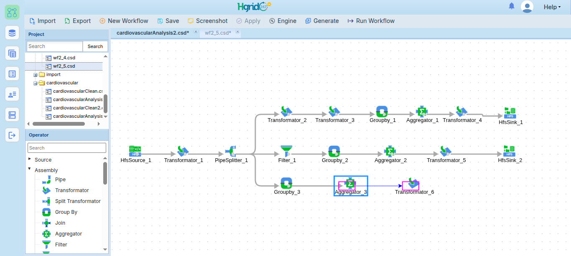This screenshot has height=256, width=571.
Task: Collapse the Assembly operator group
Action: (x=30, y=169)
